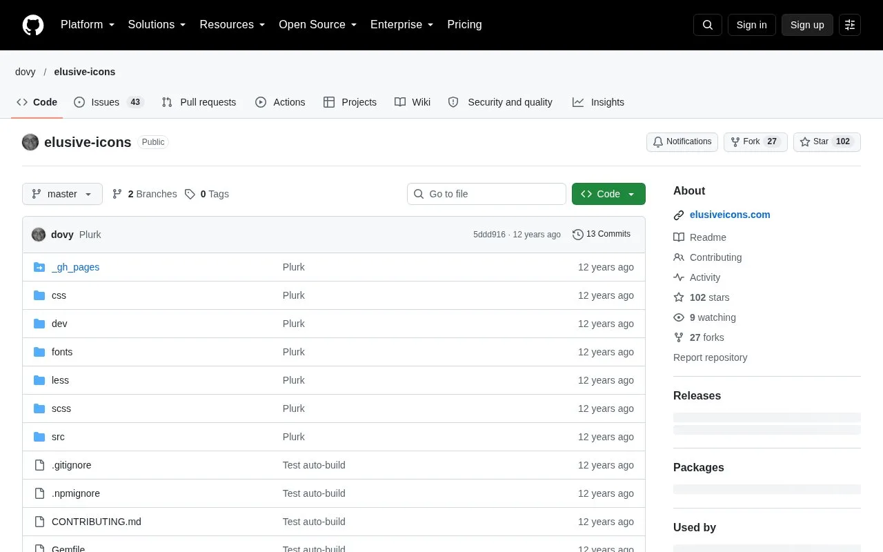Click the history clock icon beside 13 Commits

[578, 235]
